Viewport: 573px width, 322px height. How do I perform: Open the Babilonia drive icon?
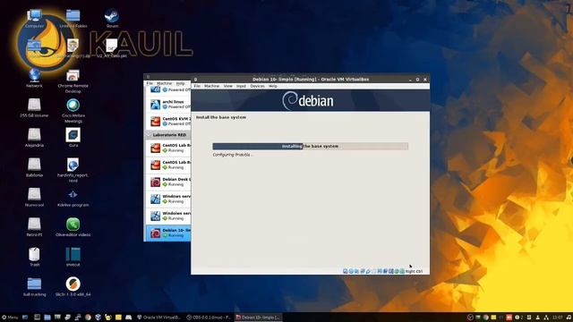tap(34, 168)
